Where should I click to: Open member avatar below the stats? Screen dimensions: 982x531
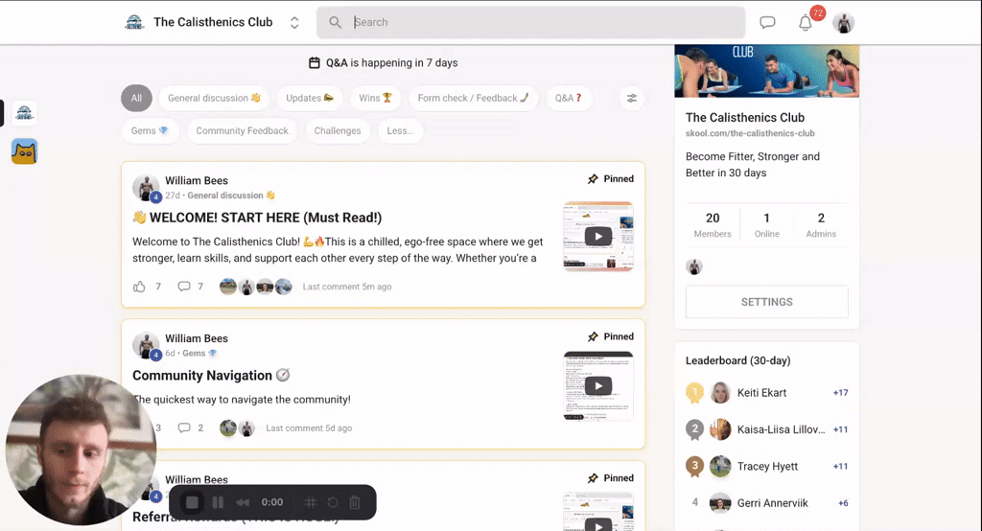[694, 266]
